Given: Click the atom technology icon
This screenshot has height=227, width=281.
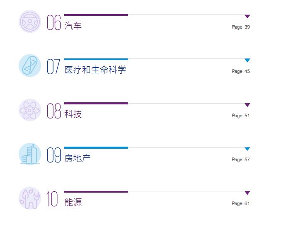Looking at the screenshot, I should [30, 110].
